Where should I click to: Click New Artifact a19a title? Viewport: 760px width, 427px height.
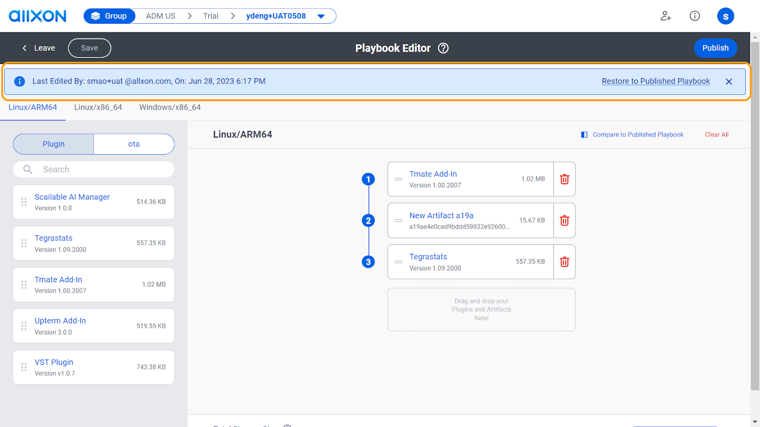coord(441,215)
